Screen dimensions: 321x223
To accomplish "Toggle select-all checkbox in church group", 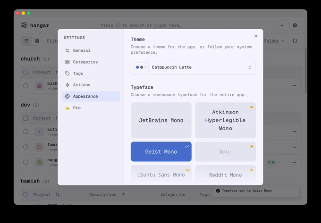I will coord(25,72).
